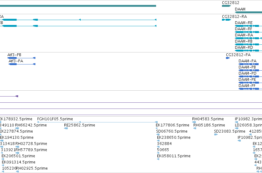This screenshot has height=173, width=262.
Task: Select the RE25862.5prime EST marker
Action: (x=66, y=128)
